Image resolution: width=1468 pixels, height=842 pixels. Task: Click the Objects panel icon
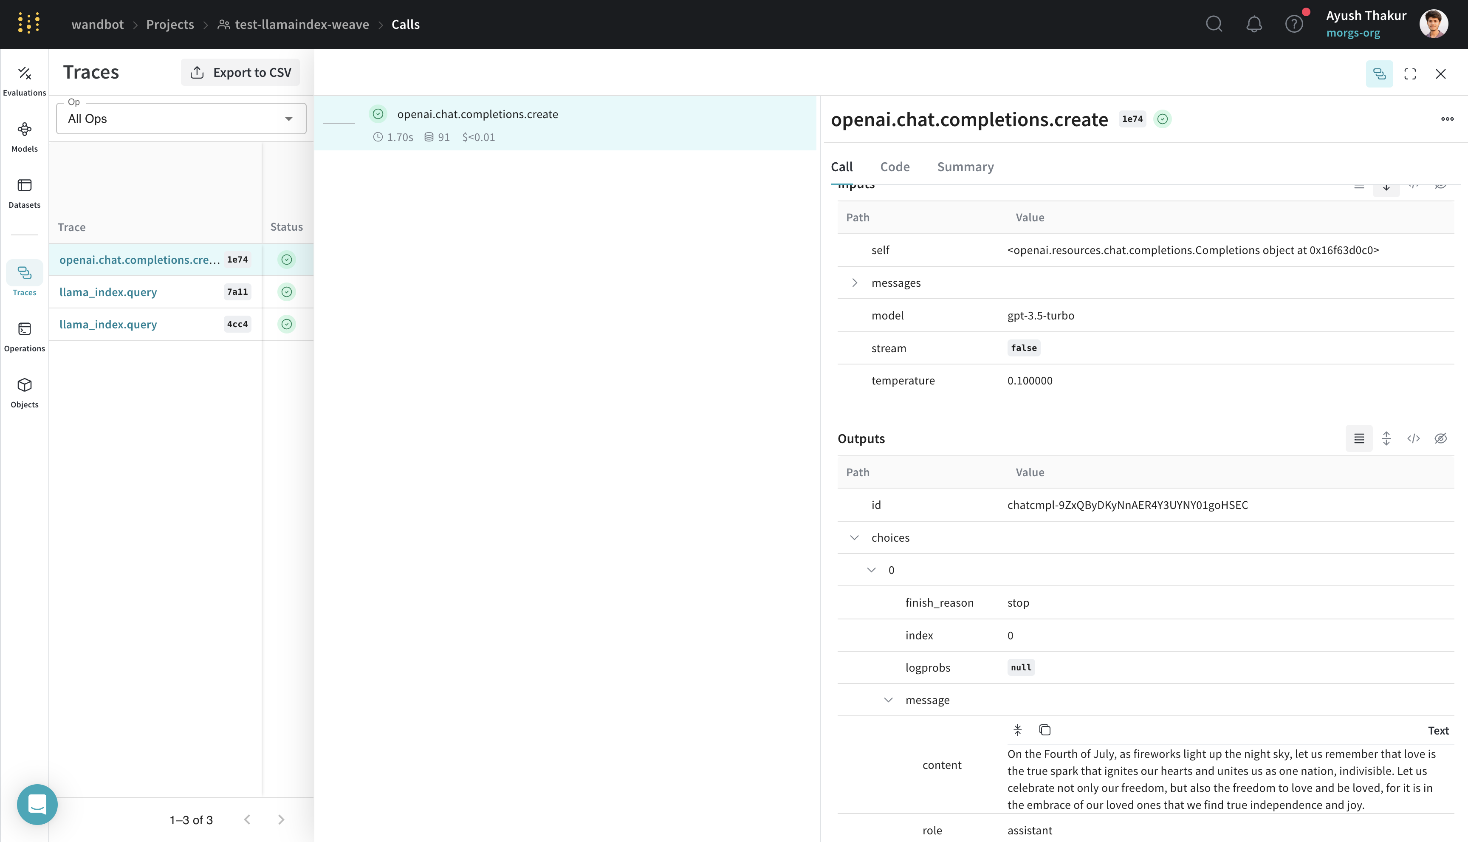tap(24, 384)
